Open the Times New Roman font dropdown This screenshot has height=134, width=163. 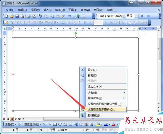tap(124, 16)
